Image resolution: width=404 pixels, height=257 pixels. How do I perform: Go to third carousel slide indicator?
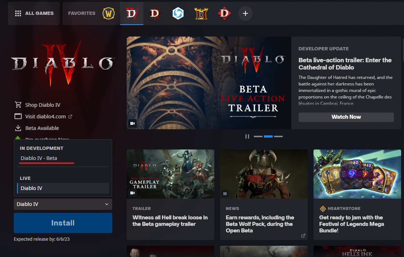pos(278,136)
